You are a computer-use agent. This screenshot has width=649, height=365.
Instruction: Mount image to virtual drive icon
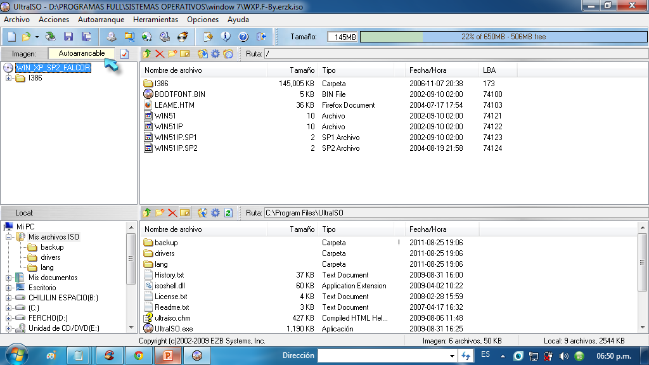165,37
